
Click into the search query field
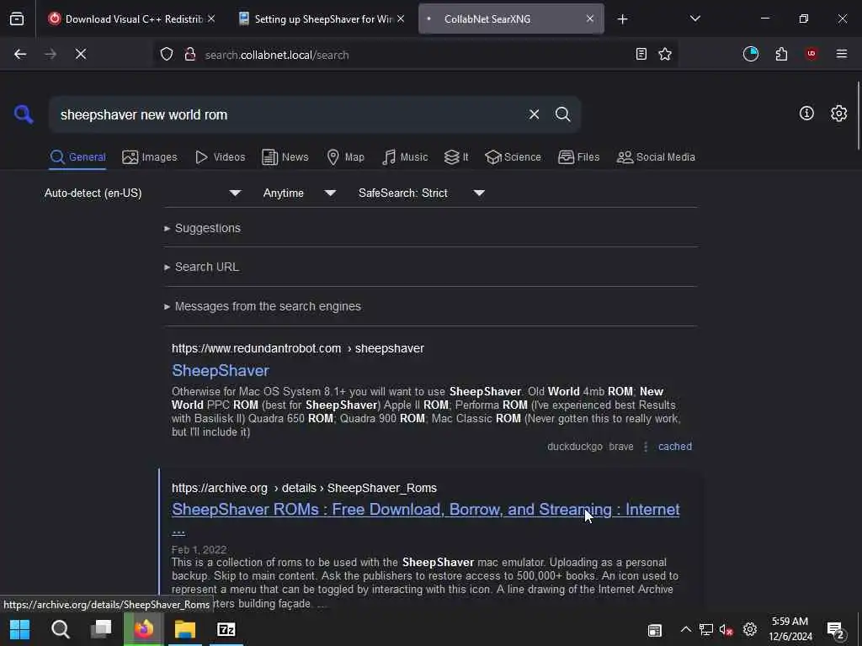pyautogui.click(x=289, y=114)
